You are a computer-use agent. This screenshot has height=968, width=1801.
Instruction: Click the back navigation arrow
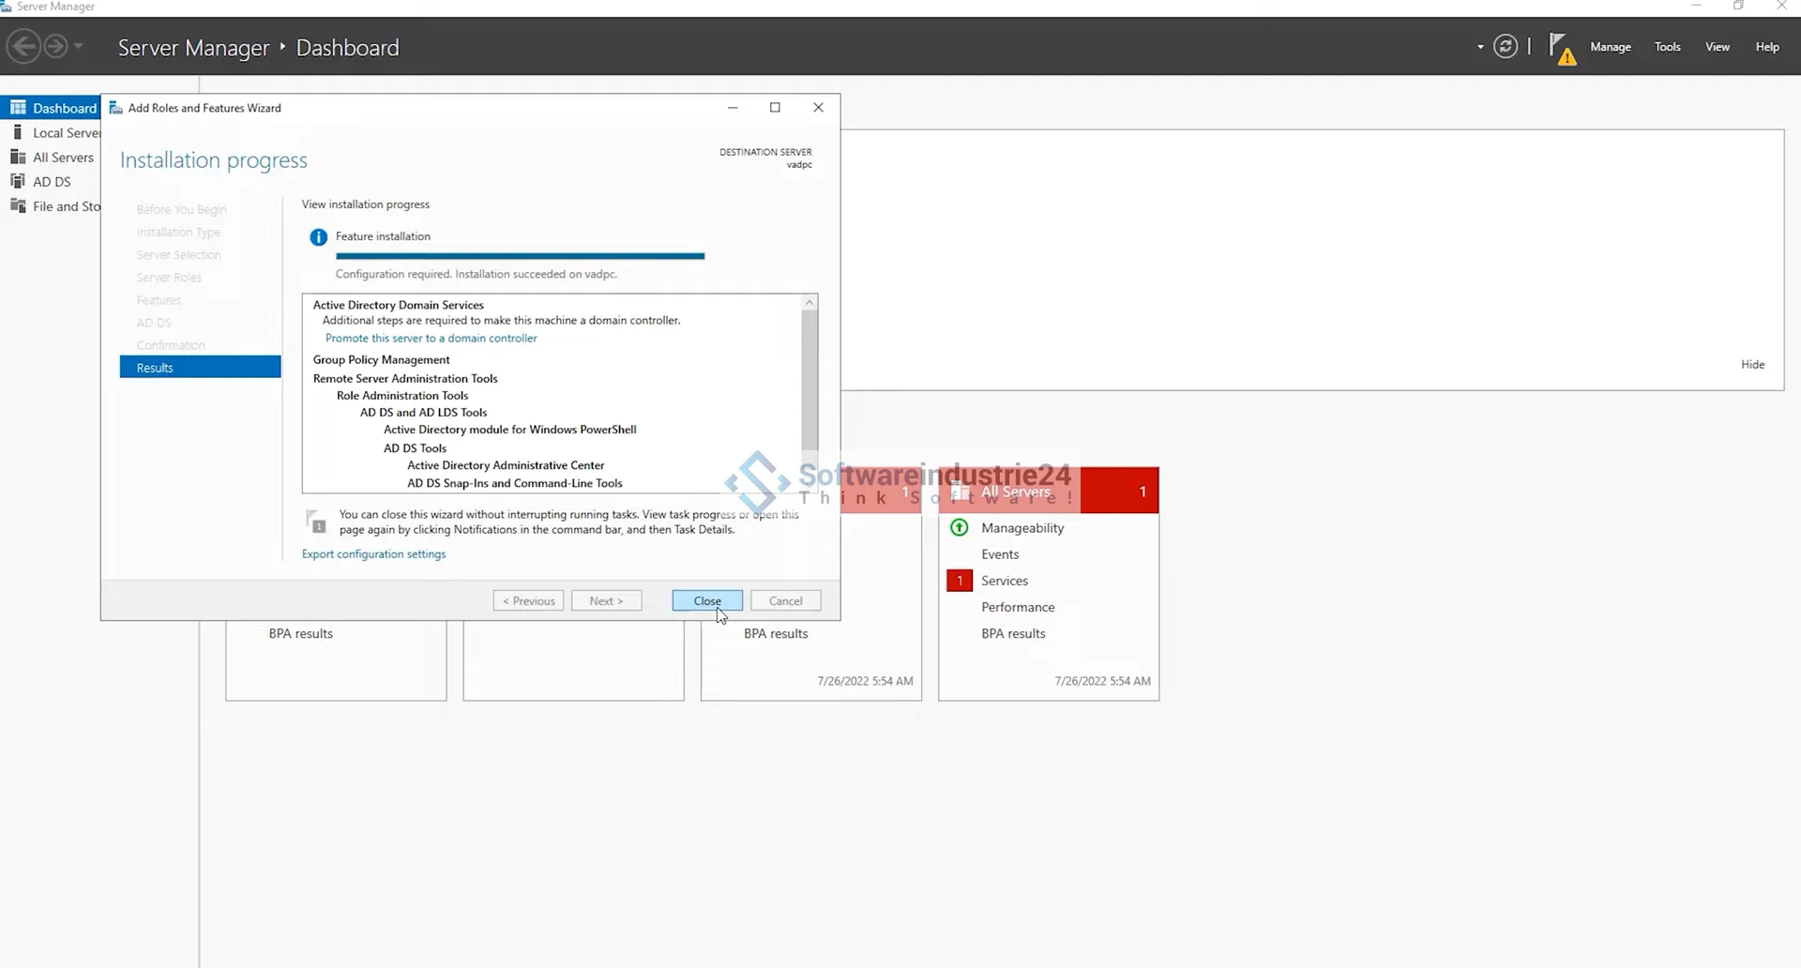[x=24, y=46]
